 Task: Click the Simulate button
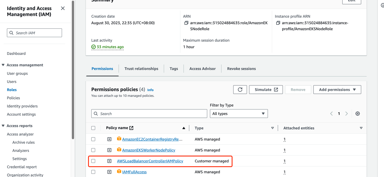point(266,90)
